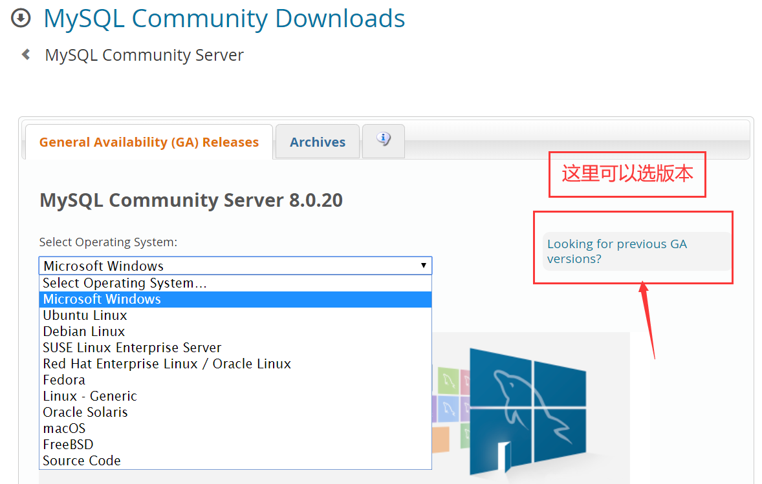Screen dimensions: 762x484
Task: Collapse the Microsoft Windows operating system dropdown
Action: (235, 266)
